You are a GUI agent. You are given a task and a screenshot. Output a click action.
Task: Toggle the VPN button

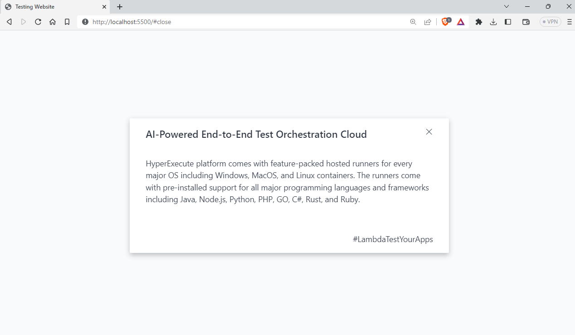point(551,22)
